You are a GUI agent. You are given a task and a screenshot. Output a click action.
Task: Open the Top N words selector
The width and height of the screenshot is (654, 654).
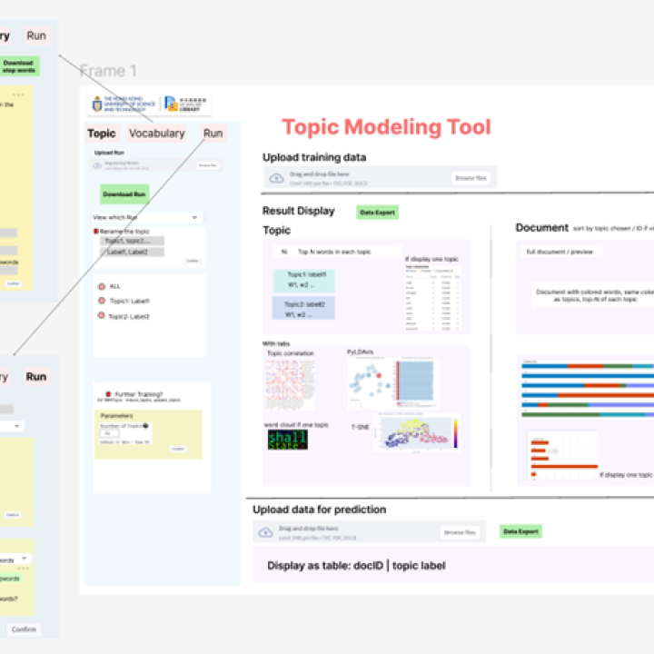click(x=284, y=251)
